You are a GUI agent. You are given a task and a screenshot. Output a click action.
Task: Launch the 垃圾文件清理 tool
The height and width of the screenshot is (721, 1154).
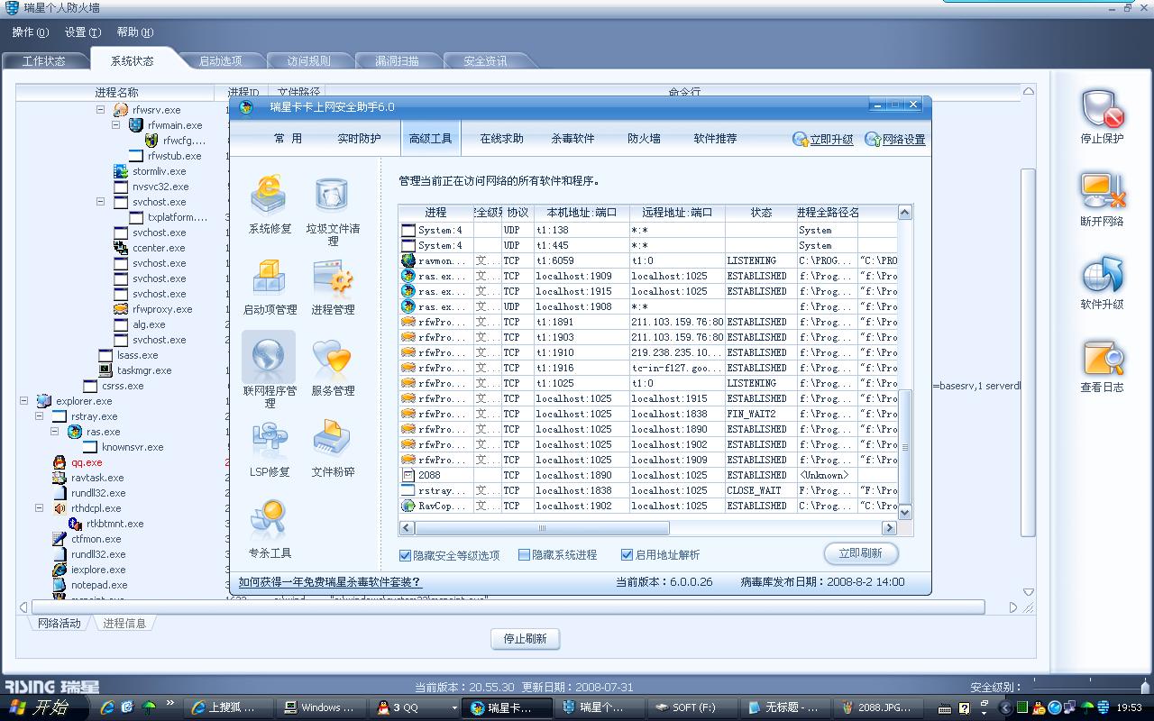click(x=333, y=211)
